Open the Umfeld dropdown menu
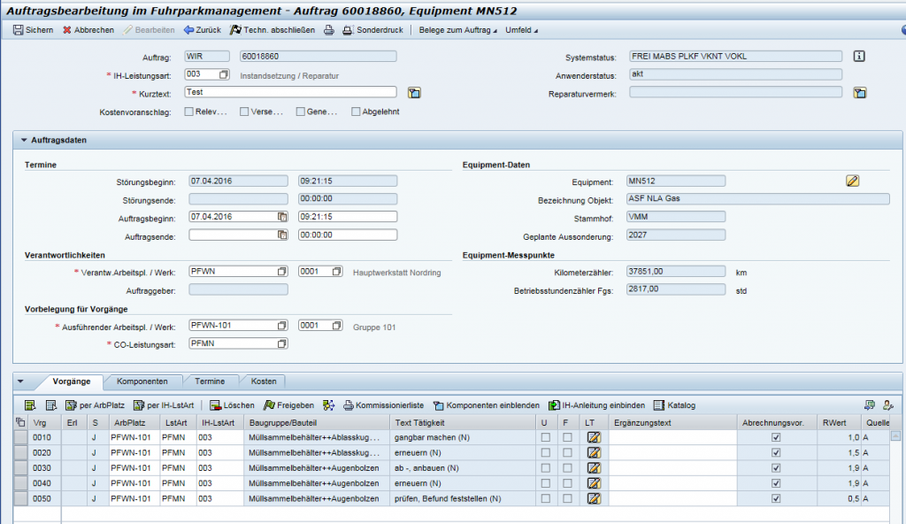Screen dimensions: 906x524 coord(522,30)
